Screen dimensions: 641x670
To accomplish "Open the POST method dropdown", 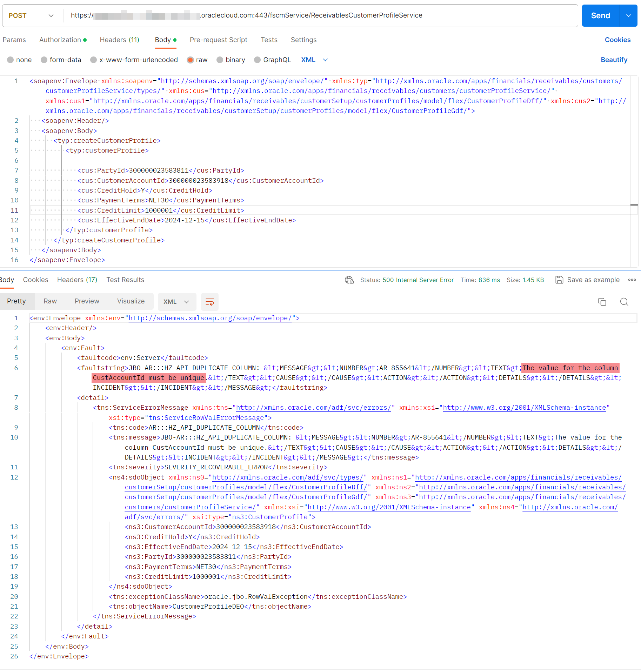I will tap(32, 15).
